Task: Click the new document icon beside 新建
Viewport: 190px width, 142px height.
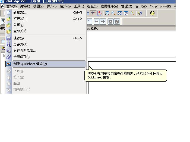Action: pyautogui.click(x=9, y=12)
